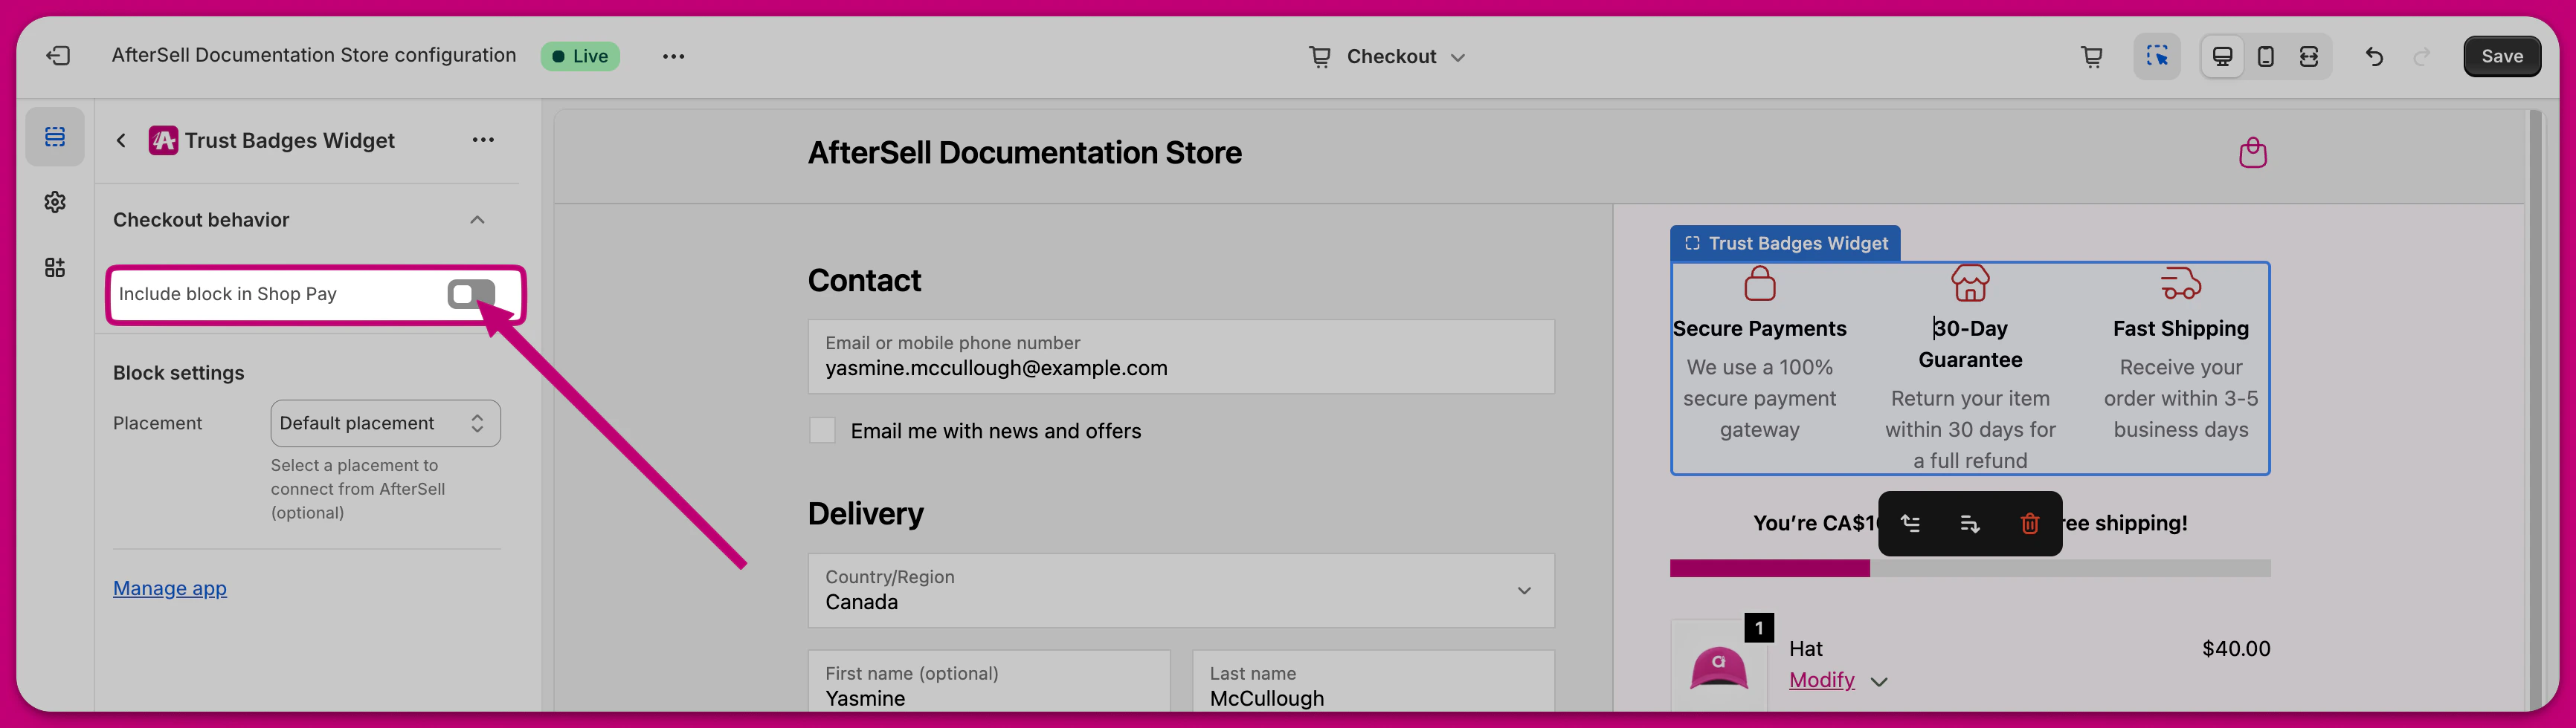2576x728 pixels.
Task: Toggle the inspector selection tool
Action: coord(2157,56)
